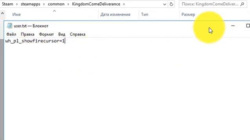Sort files by Дата изменения column
250x140 pixels.
115,14
